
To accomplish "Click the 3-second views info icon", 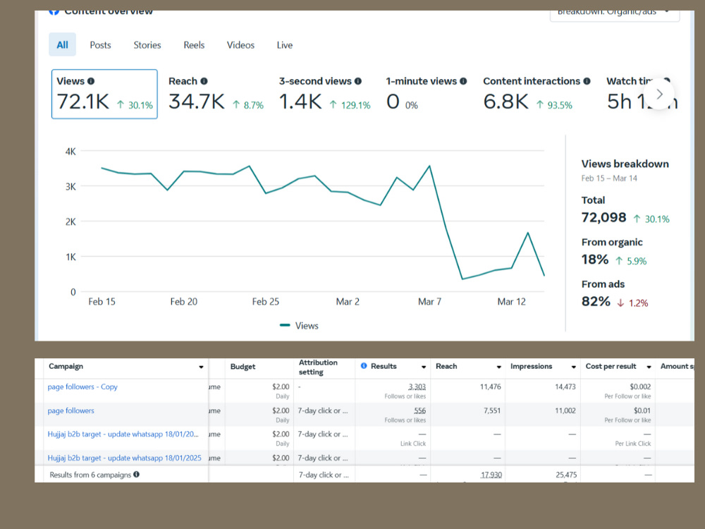I will pos(358,81).
